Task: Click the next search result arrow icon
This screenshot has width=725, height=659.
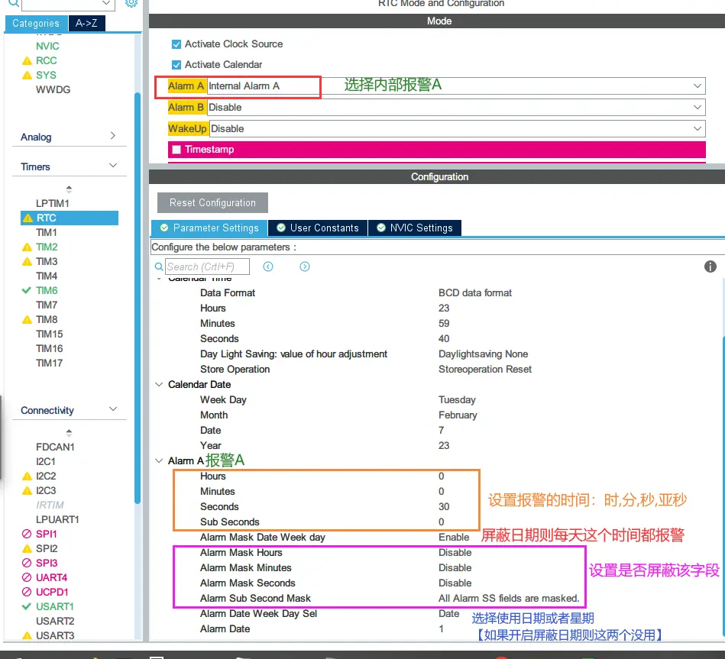Action: (305, 267)
